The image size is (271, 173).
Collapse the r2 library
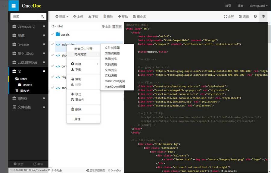pyautogui.click(x=19, y=71)
